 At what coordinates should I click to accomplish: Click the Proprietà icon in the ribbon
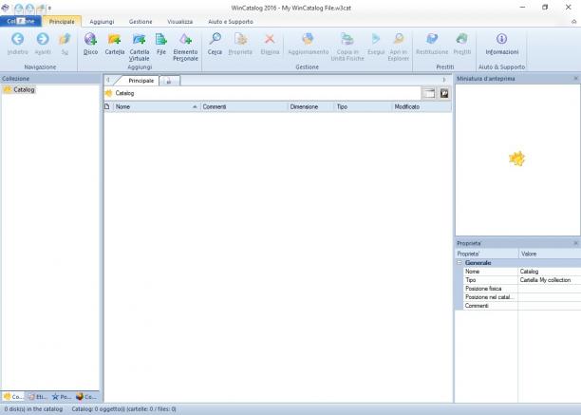coord(240,39)
